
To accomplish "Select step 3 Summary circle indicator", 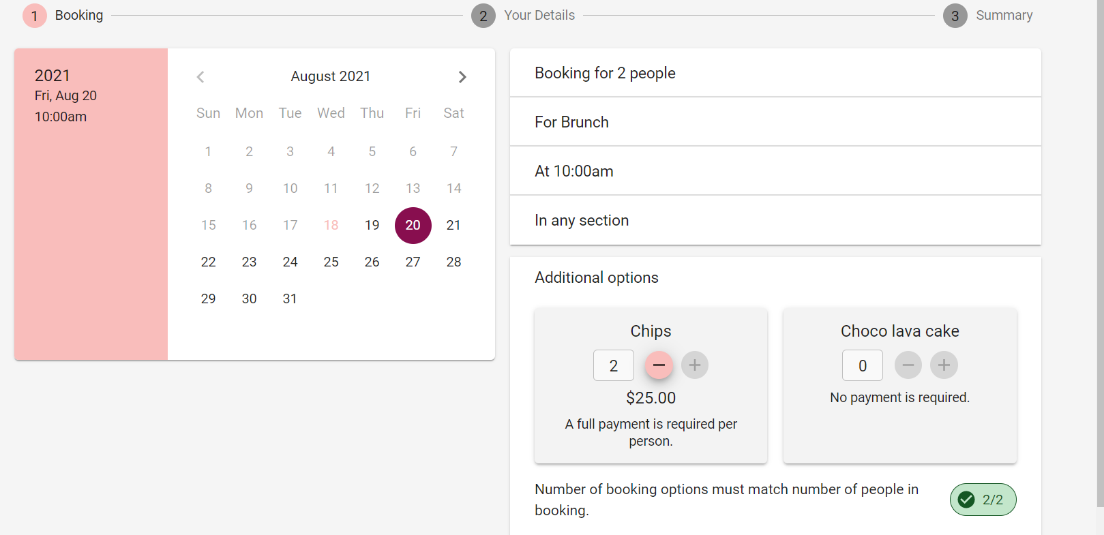I will click(955, 15).
